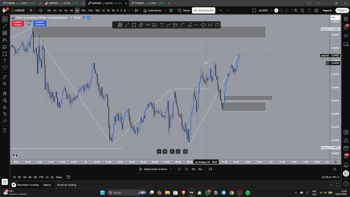Expand the timeframe list dropdown arrow

pos(129,10)
